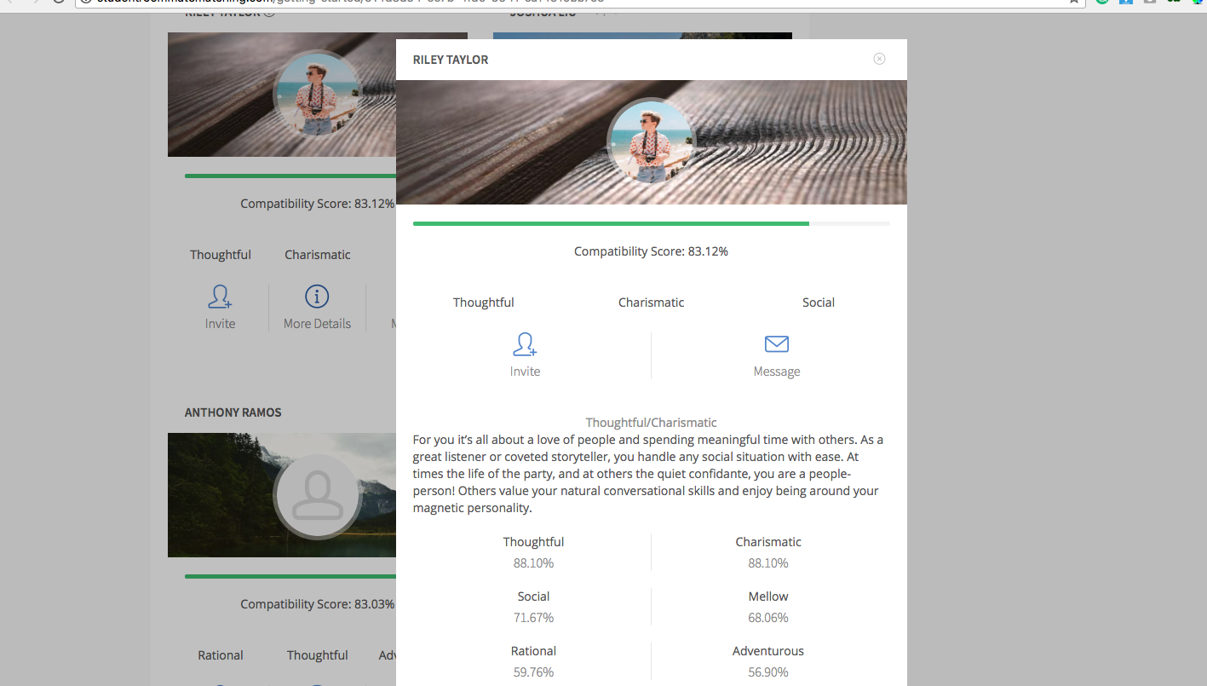Image resolution: width=1207 pixels, height=686 pixels.
Task: Open the Message envelope icon for Riley Taylor
Action: click(x=776, y=344)
